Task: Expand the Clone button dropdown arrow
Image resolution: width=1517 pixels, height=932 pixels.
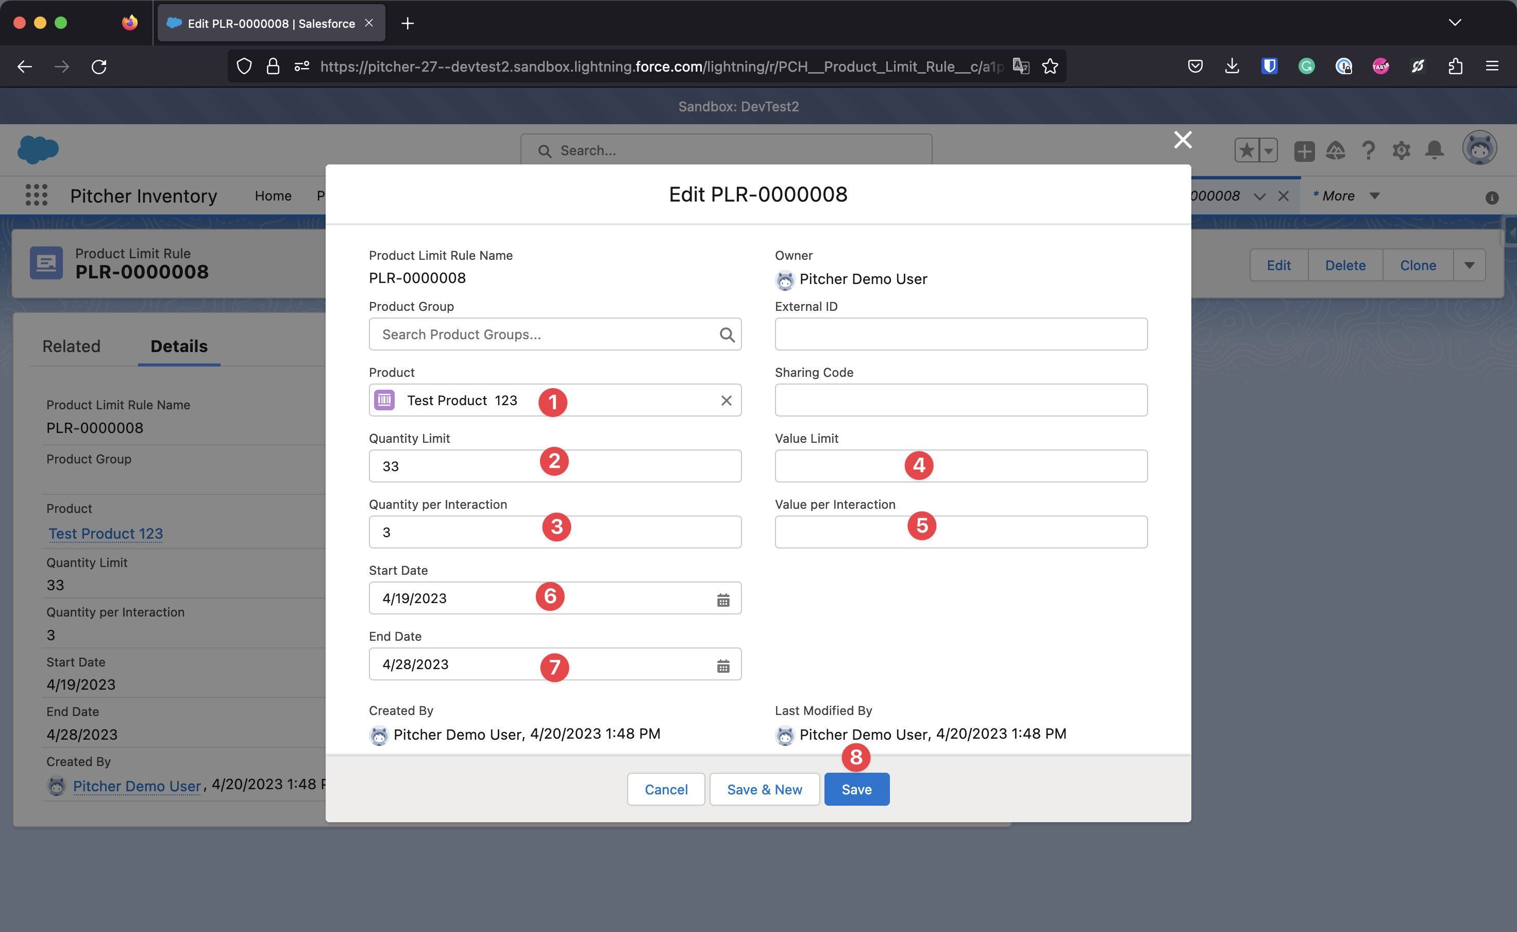Action: pyautogui.click(x=1470, y=265)
